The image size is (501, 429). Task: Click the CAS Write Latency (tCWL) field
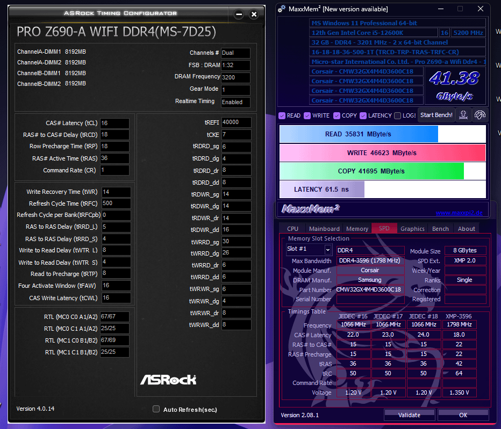[116, 298]
